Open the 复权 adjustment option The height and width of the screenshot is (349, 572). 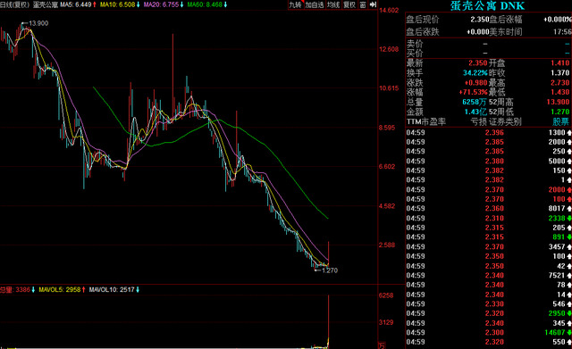coord(349,4)
